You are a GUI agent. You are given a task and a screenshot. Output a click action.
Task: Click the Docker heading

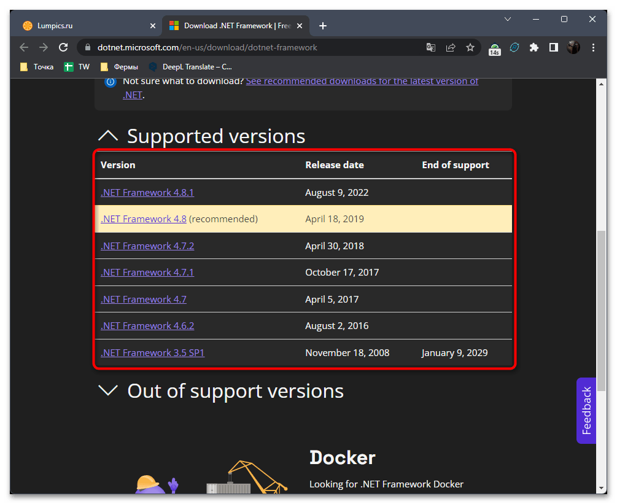pos(343,458)
